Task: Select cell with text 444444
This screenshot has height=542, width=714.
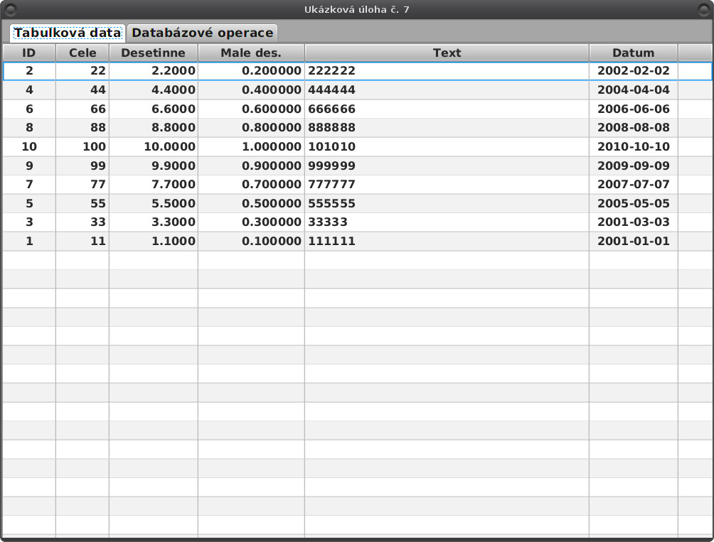Action: [x=447, y=90]
